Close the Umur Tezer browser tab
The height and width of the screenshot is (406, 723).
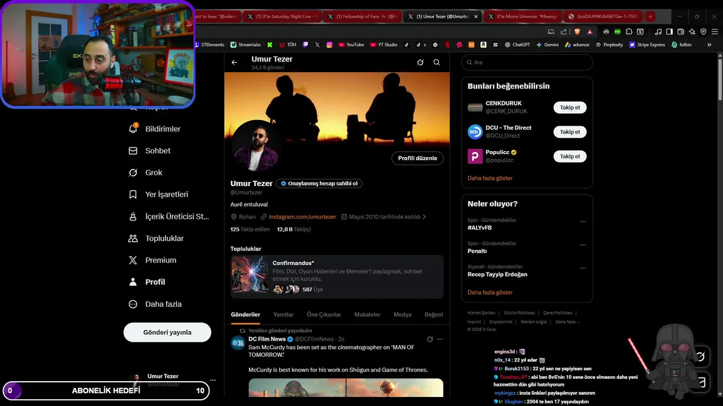click(x=476, y=16)
